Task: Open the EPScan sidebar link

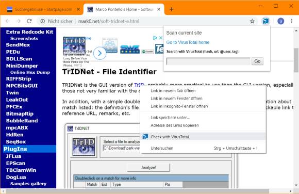Action: tap(15, 163)
